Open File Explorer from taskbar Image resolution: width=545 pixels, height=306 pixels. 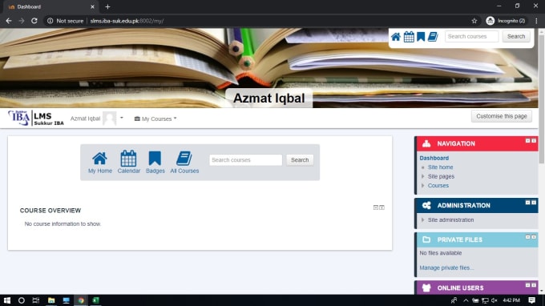[x=51, y=300]
